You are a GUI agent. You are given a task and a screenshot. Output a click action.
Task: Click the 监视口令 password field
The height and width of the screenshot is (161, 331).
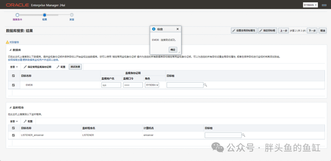(x=133, y=85)
